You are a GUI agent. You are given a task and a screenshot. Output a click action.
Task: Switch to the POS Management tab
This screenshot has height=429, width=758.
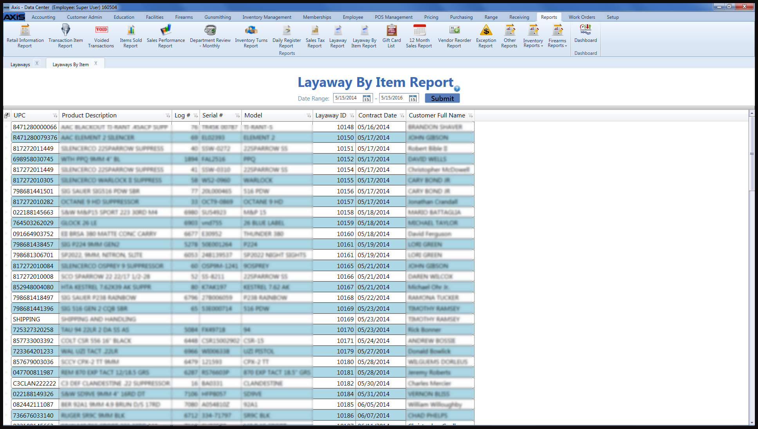click(x=393, y=17)
